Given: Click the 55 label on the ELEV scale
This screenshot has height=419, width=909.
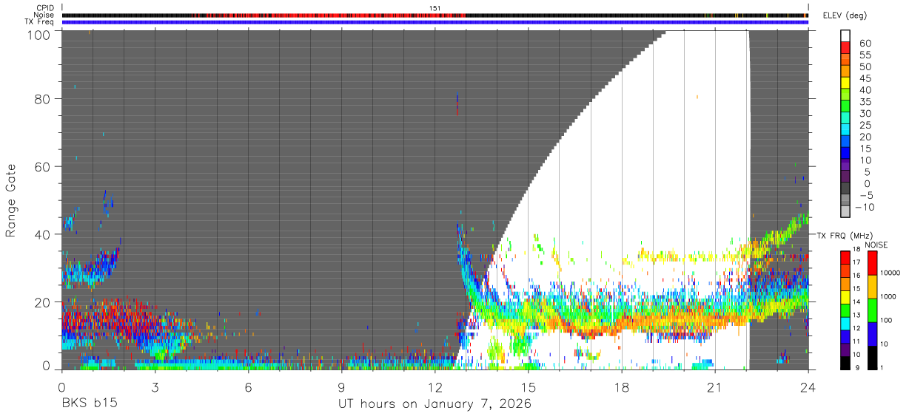Looking at the screenshot, I should click(865, 55).
